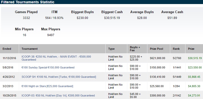Viewport: 203px width, 99px height.
Task: Sort by BuyIn + Fee column header
Action: point(135,49)
